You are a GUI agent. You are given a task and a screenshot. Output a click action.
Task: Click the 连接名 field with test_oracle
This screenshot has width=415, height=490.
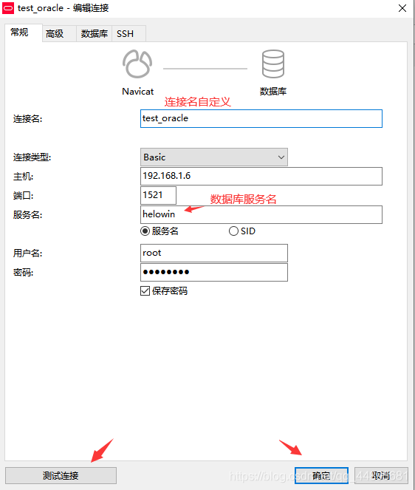coord(261,118)
